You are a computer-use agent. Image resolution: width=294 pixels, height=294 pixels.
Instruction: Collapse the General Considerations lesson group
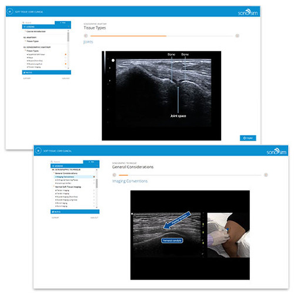[x=66, y=173]
